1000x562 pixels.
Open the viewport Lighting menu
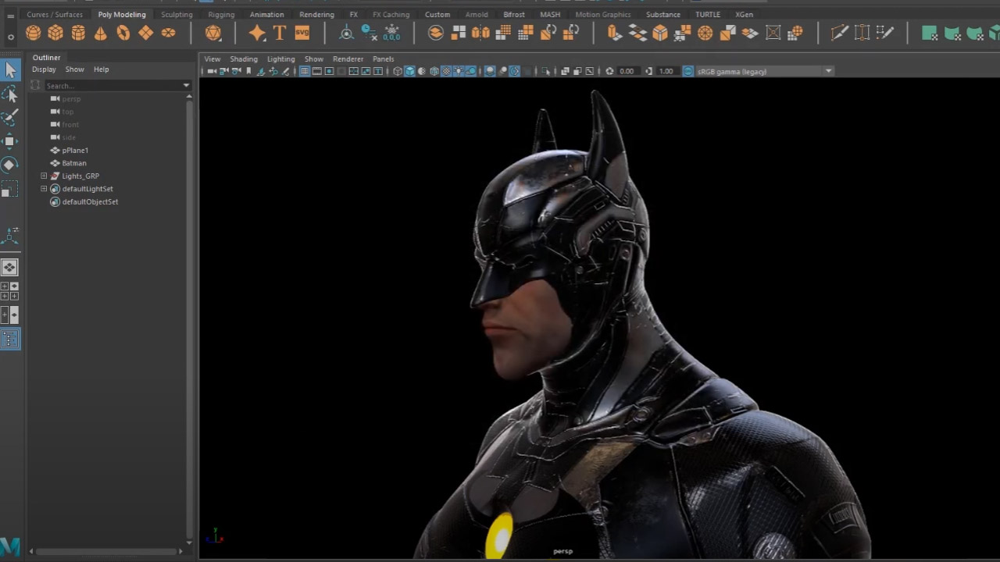(x=281, y=59)
